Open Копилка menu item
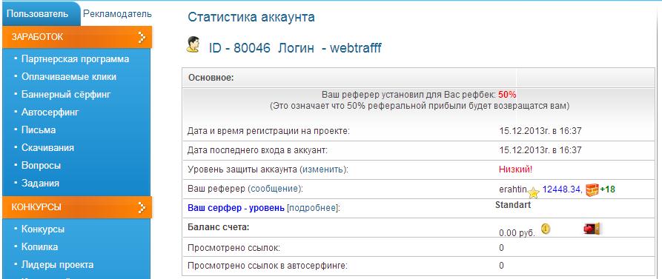 [40, 247]
